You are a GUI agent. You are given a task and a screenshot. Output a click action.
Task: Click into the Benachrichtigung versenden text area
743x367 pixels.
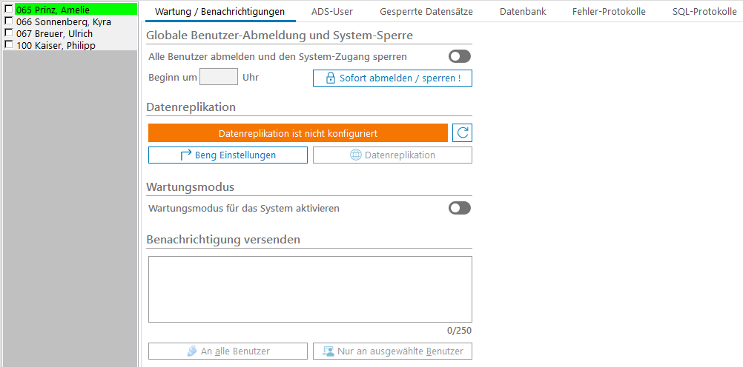point(310,289)
